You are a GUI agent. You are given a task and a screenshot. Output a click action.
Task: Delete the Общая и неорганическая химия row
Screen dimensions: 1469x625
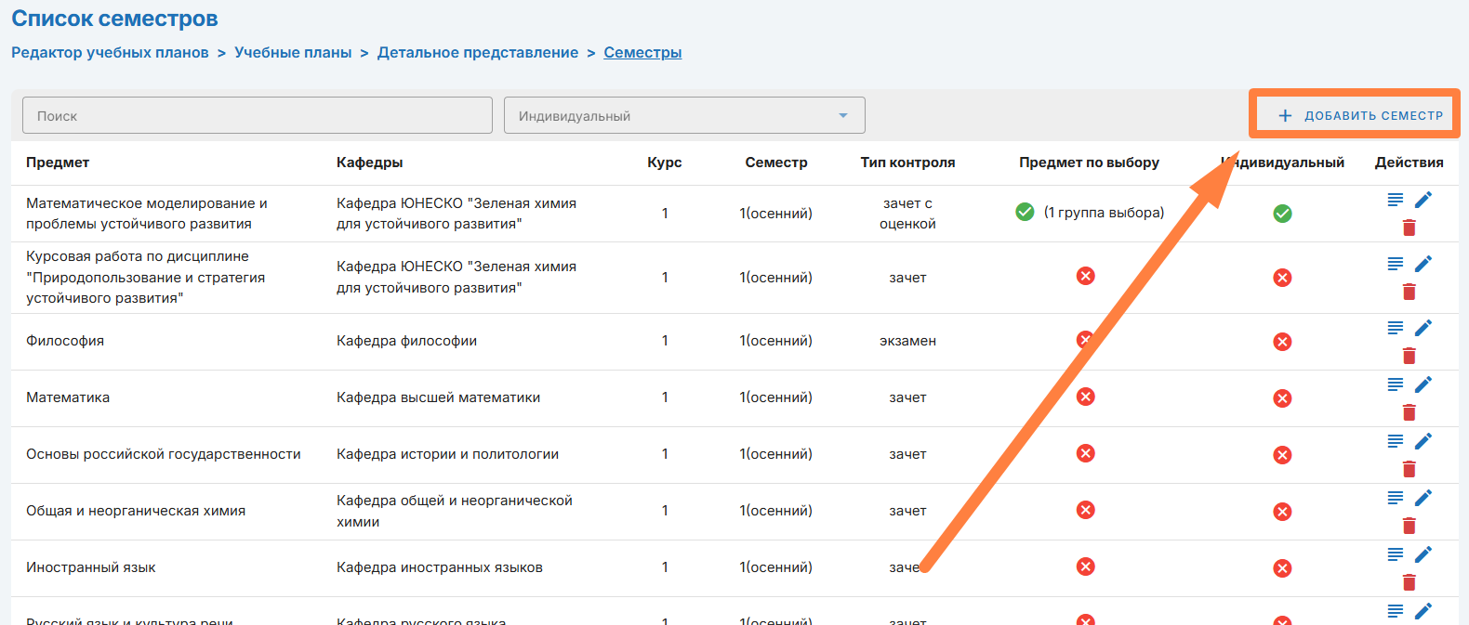[1409, 526]
